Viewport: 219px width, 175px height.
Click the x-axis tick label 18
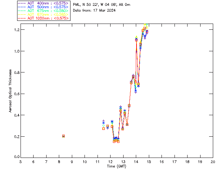187,162
